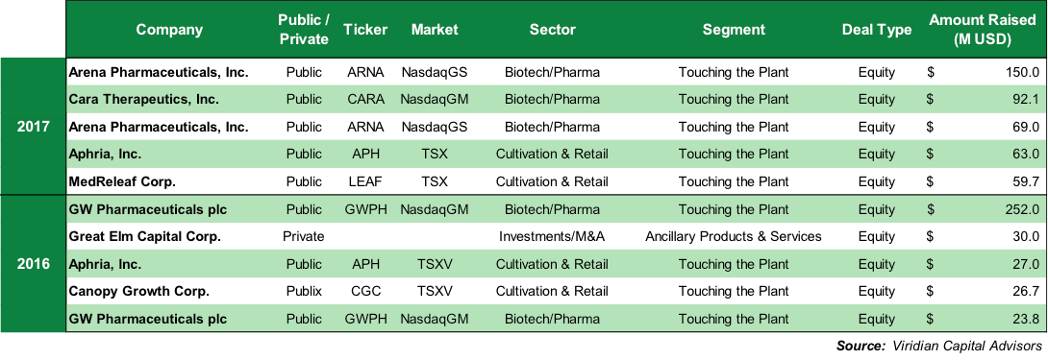Select the misspelled Publix cell
The height and width of the screenshot is (360, 1048).
point(303,291)
